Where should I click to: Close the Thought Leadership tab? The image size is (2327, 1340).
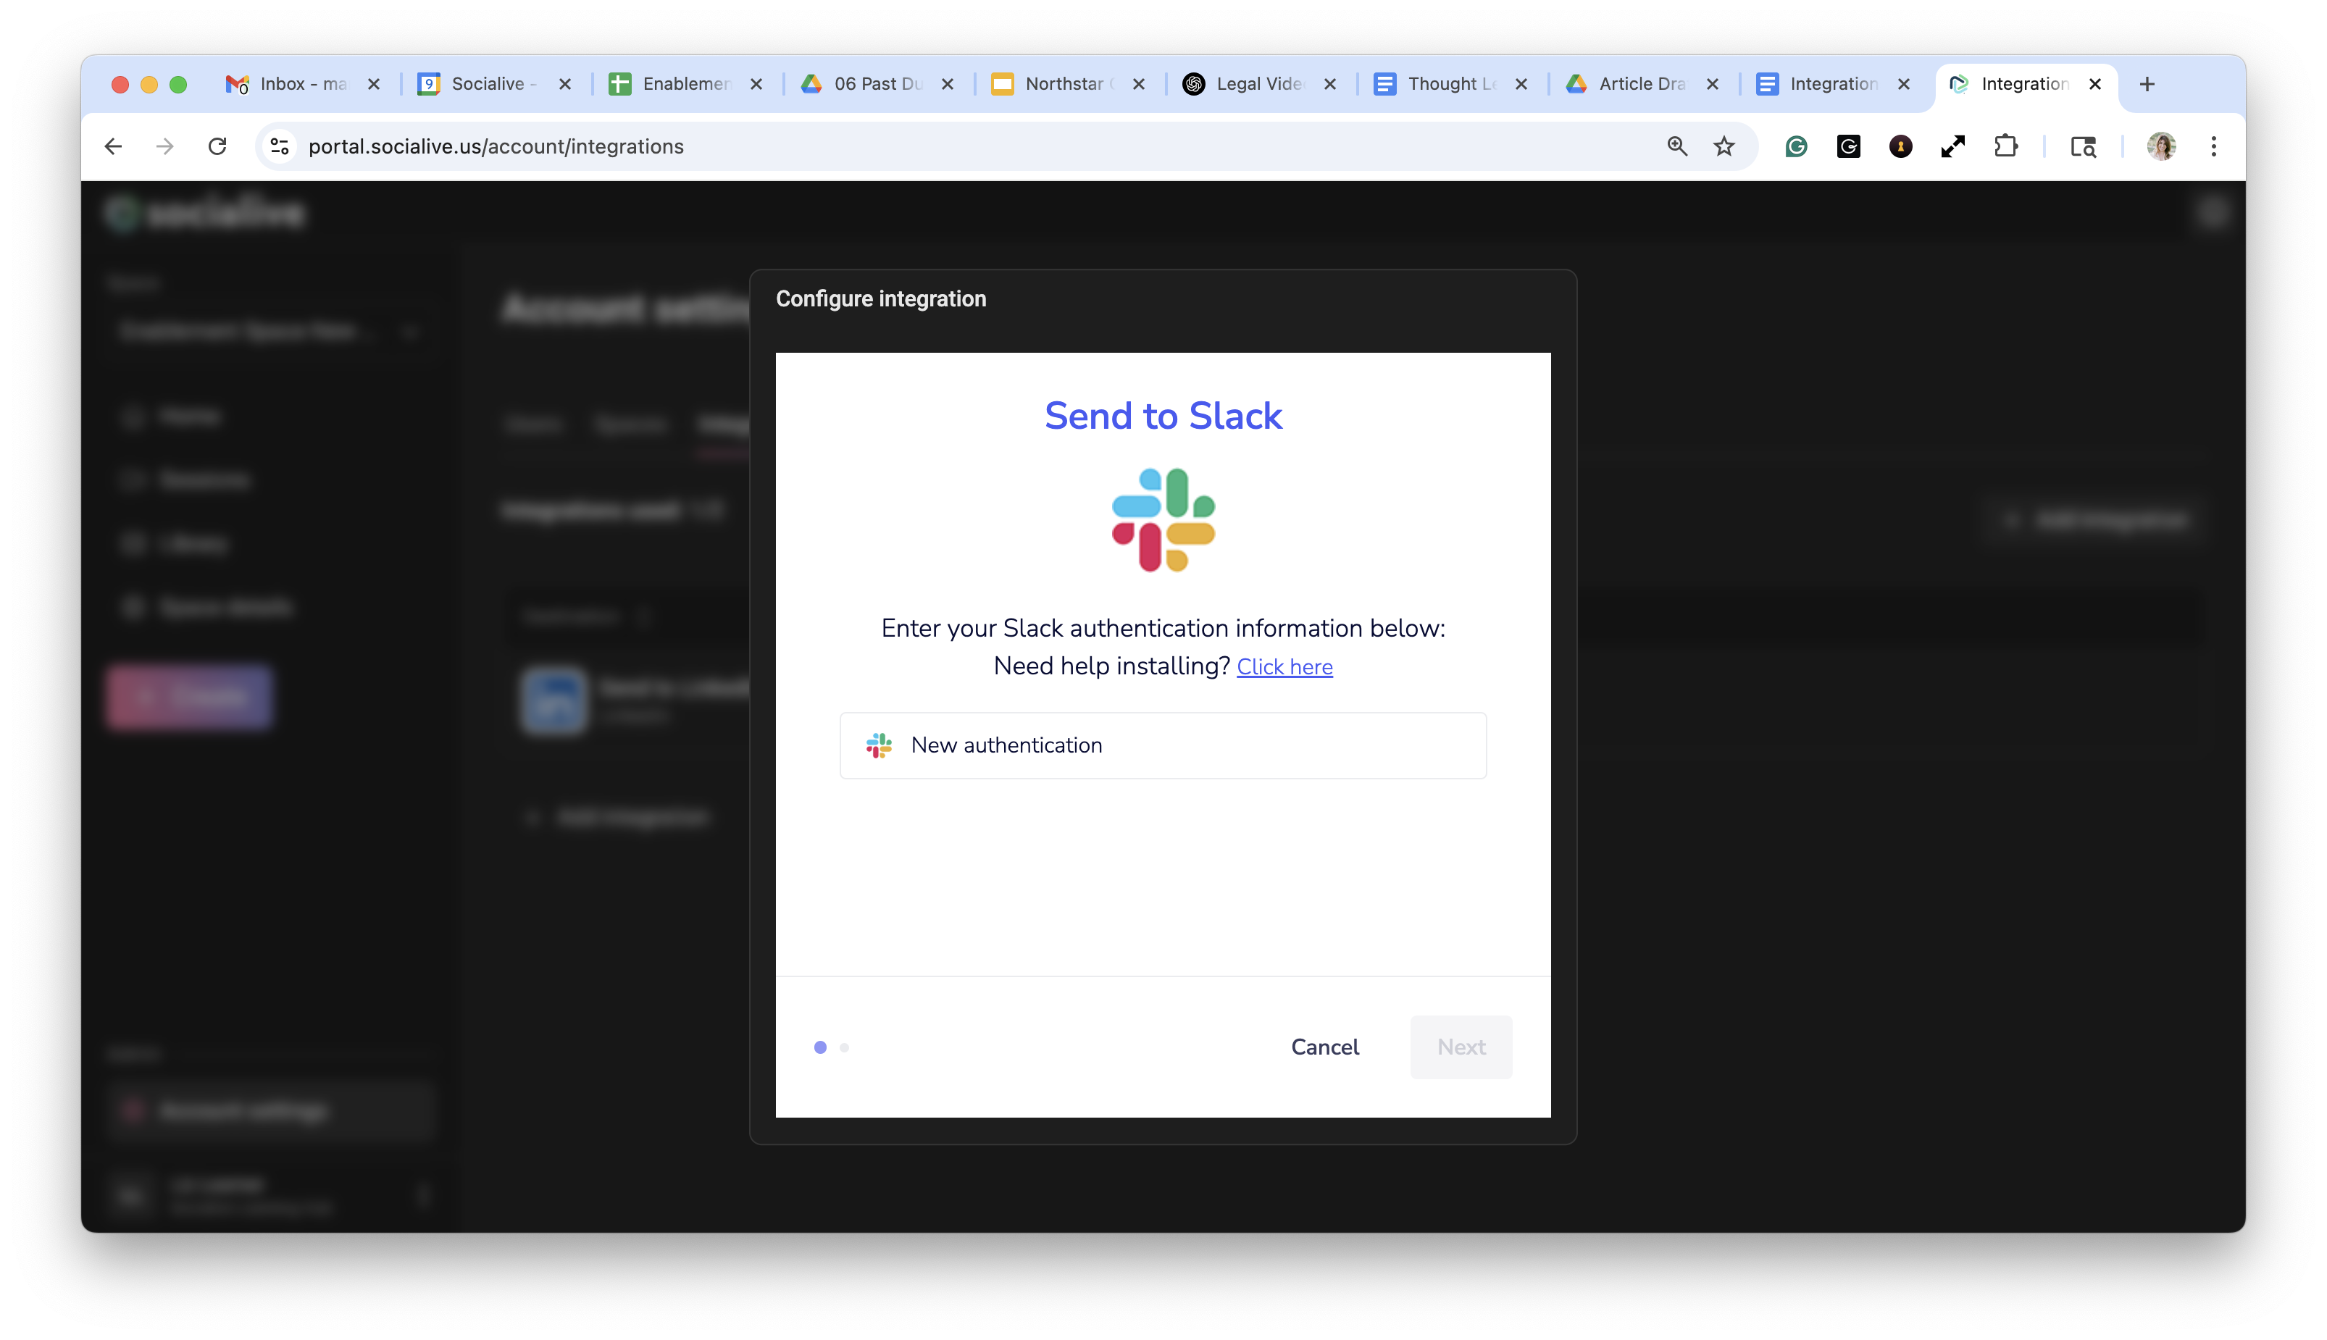pos(1521,84)
